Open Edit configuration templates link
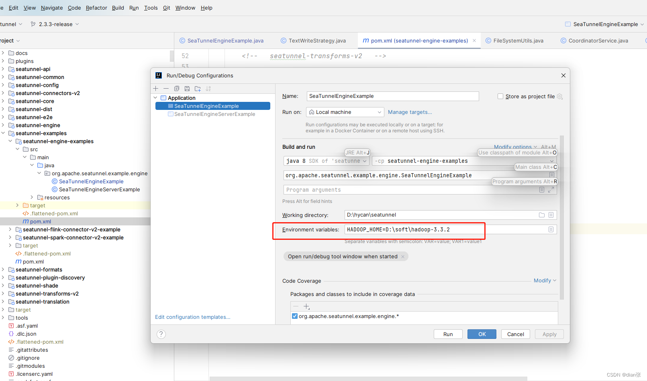This screenshot has width=647, height=381. tap(193, 317)
